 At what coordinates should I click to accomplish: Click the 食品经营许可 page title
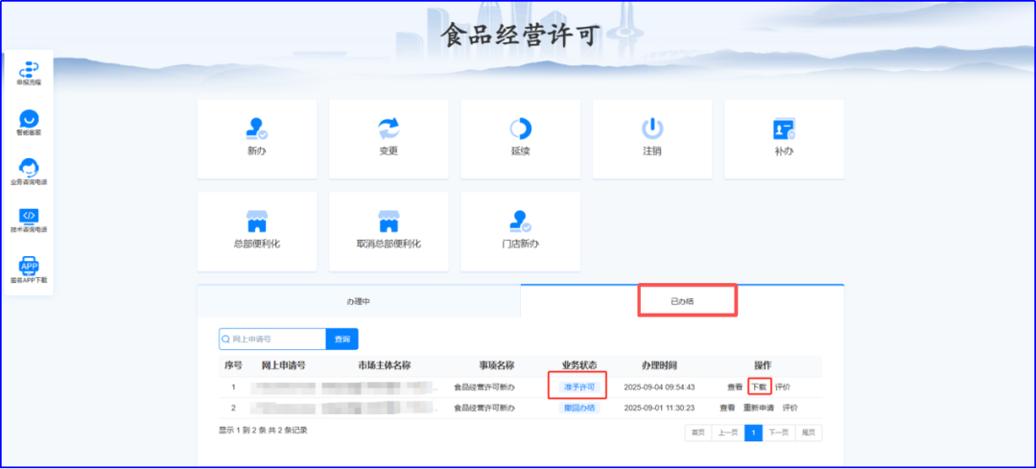pyautogui.click(x=521, y=35)
